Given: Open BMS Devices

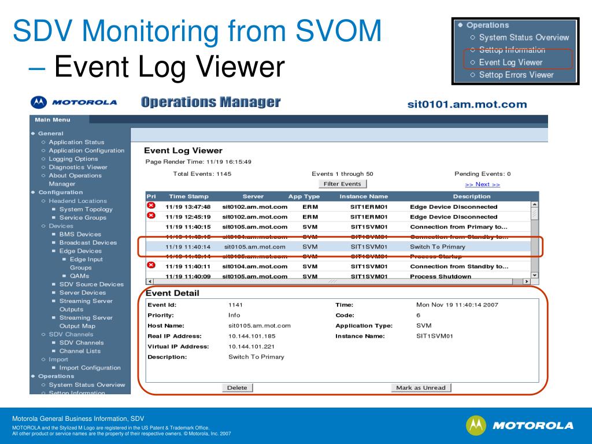Looking at the screenshot, I should point(80,234).
